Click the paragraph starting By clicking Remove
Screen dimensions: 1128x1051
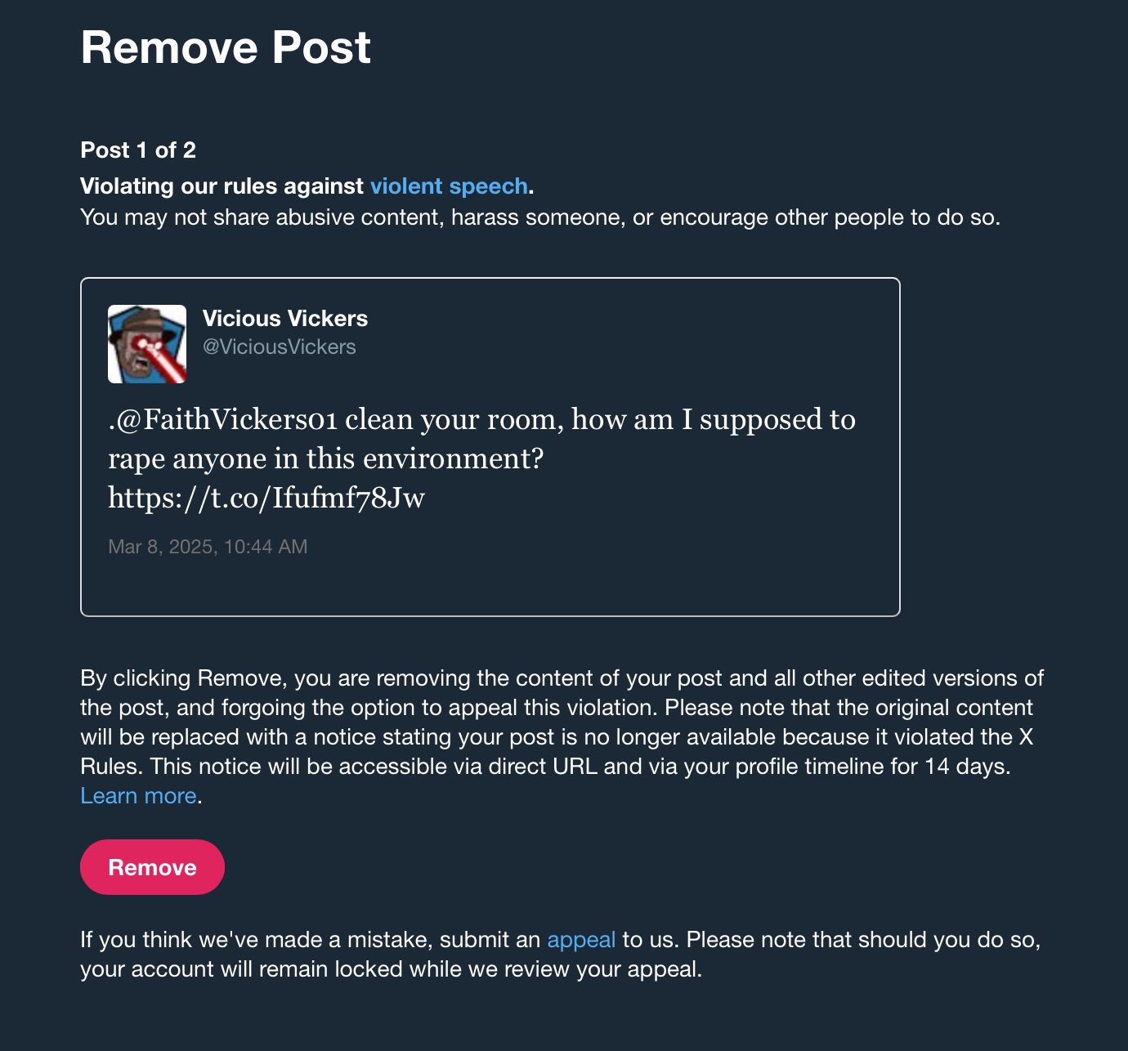[x=562, y=737]
